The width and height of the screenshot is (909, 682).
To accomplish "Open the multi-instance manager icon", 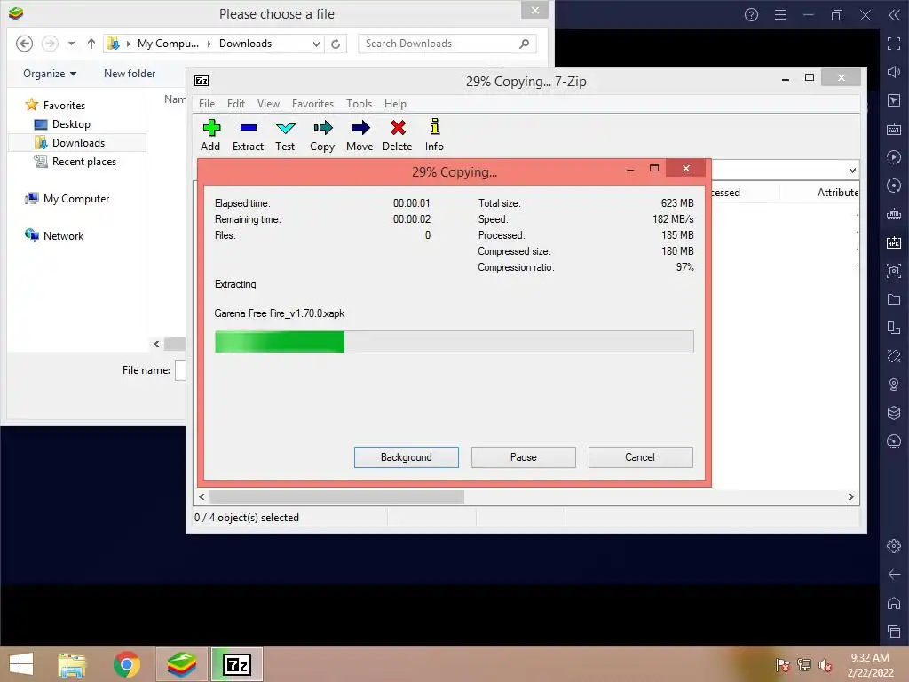I will (x=894, y=413).
